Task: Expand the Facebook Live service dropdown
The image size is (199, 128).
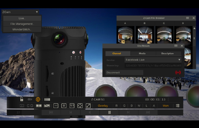Action: tap(179, 60)
